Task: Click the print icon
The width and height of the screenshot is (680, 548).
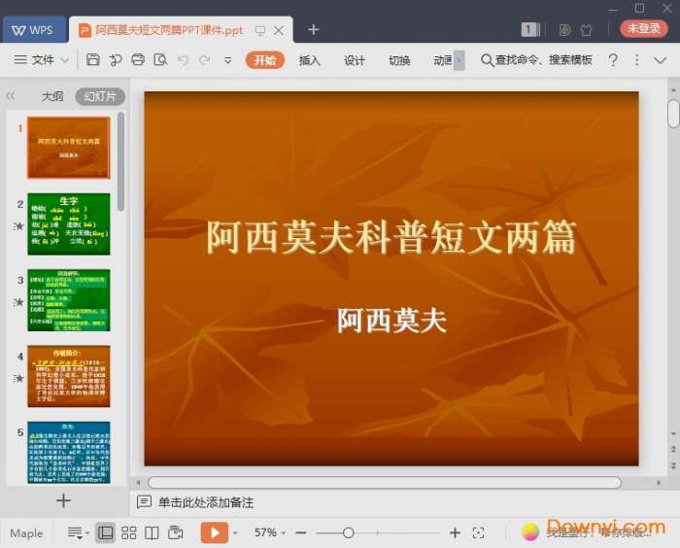Action: pyautogui.click(x=138, y=59)
